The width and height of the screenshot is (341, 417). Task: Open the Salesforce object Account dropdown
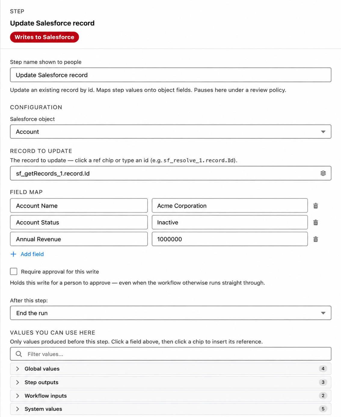coord(170,132)
